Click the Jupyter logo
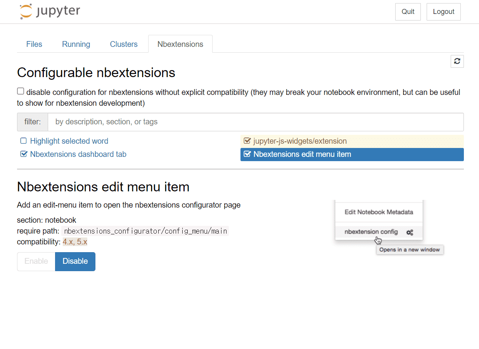 coord(50,12)
